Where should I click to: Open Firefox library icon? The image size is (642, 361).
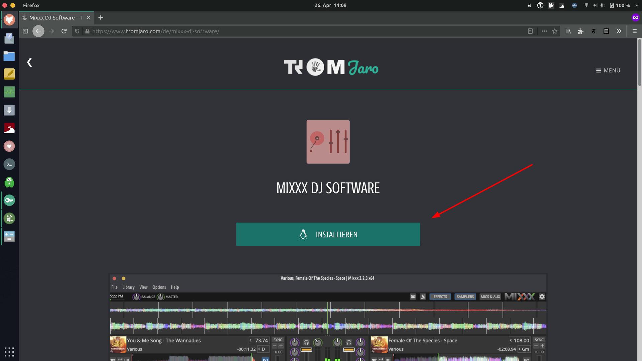(568, 31)
